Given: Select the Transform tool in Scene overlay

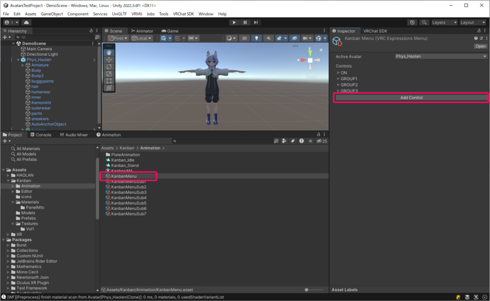Looking at the screenshot, I should [x=109, y=88].
